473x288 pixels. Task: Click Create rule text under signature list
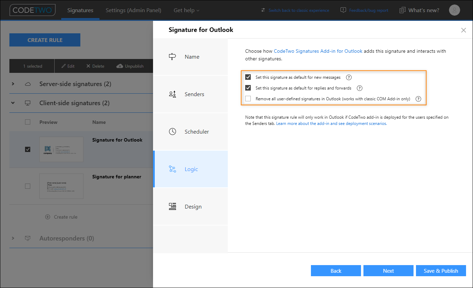tap(66, 217)
